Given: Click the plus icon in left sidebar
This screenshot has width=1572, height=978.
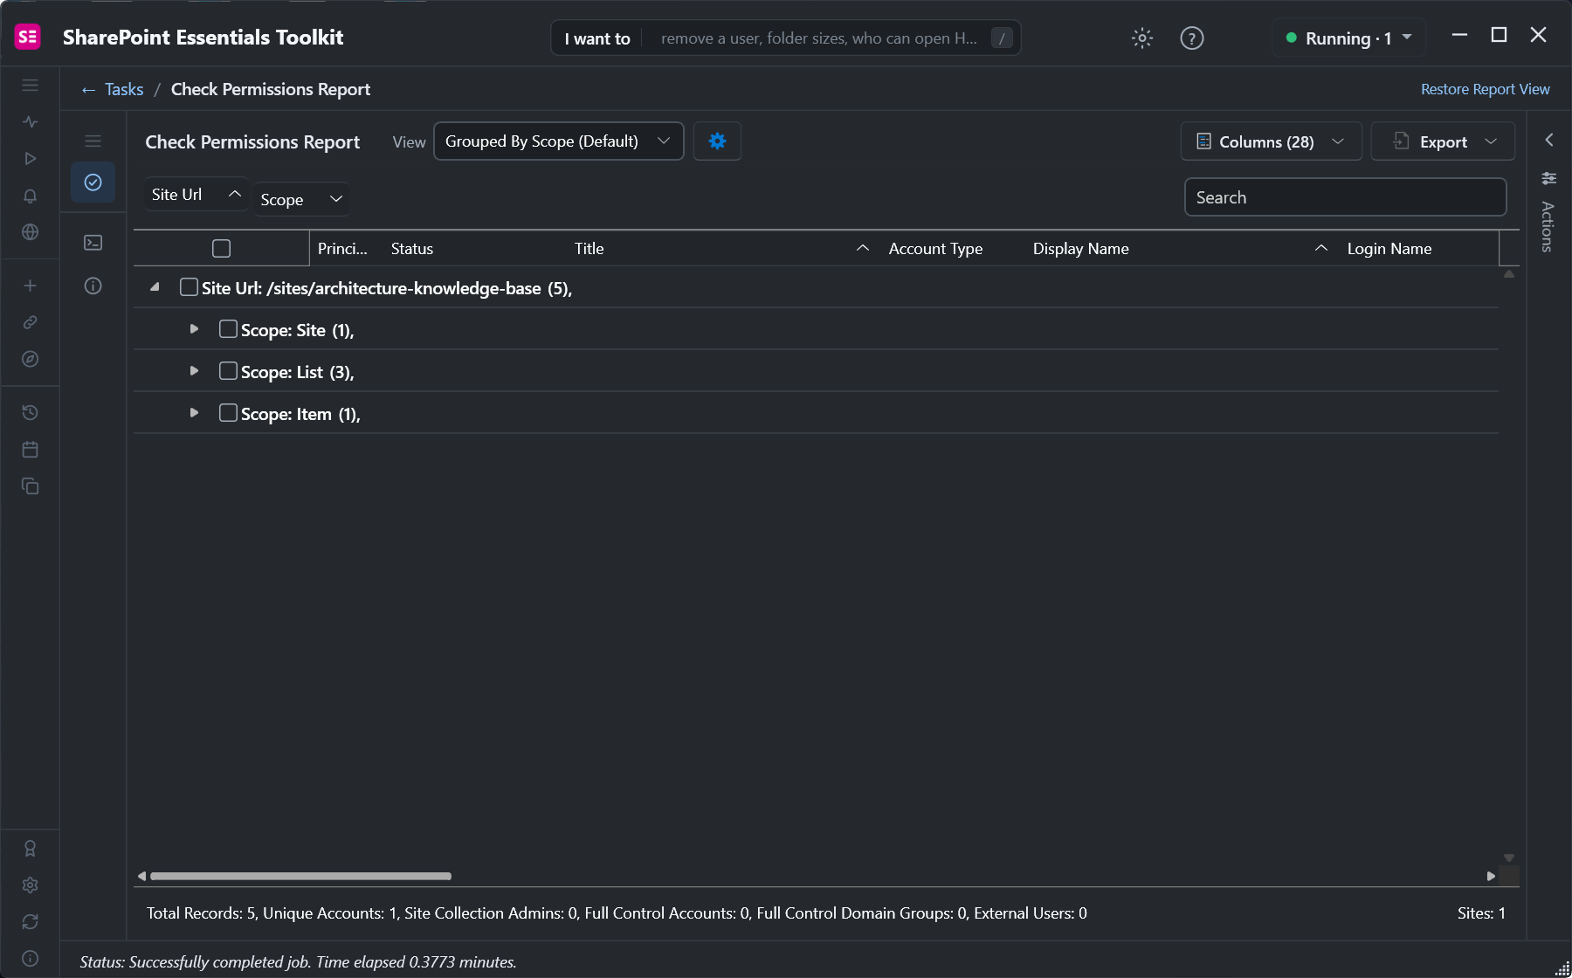Looking at the screenshot, I should point(31,286).
